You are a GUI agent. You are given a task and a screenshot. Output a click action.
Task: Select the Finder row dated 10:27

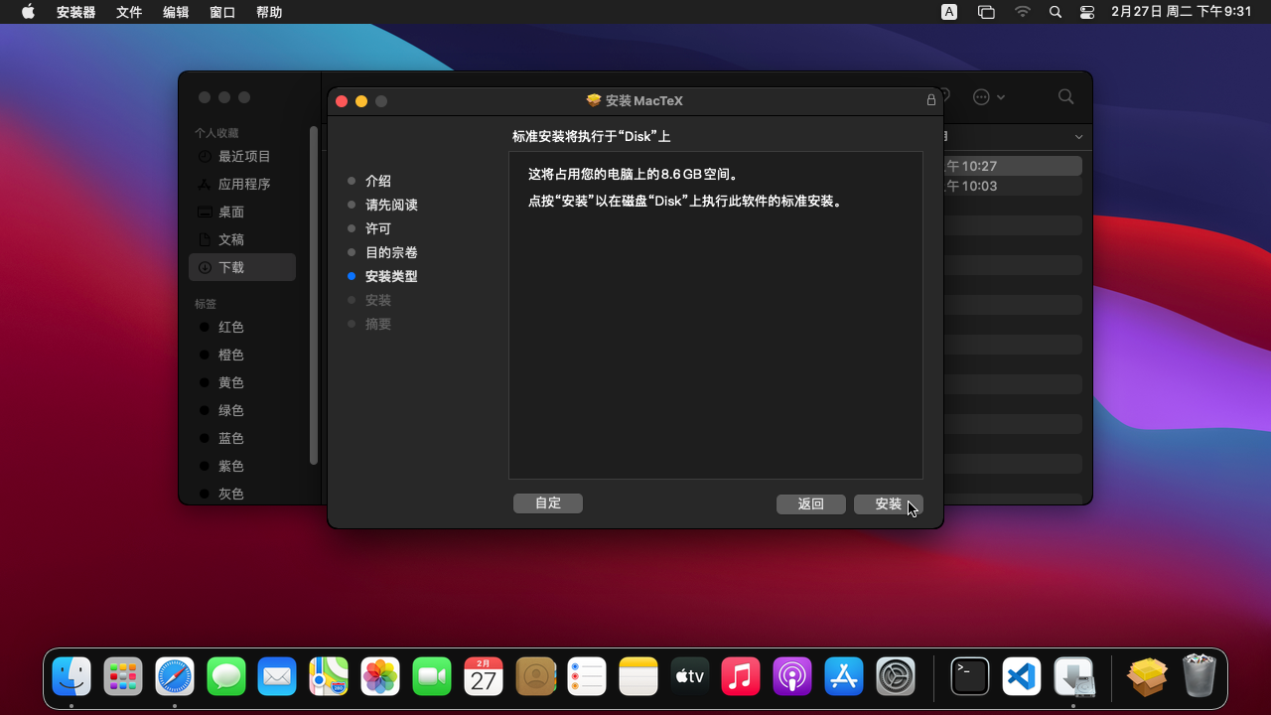tap(1011, 166)
